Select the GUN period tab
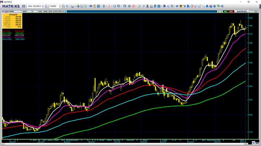The image size is (261, 146). tap(24, 11)
